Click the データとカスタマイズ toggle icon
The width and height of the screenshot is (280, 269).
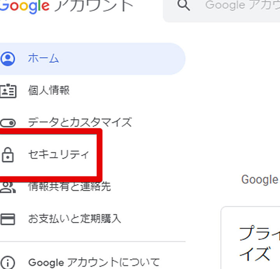(8, 123)
